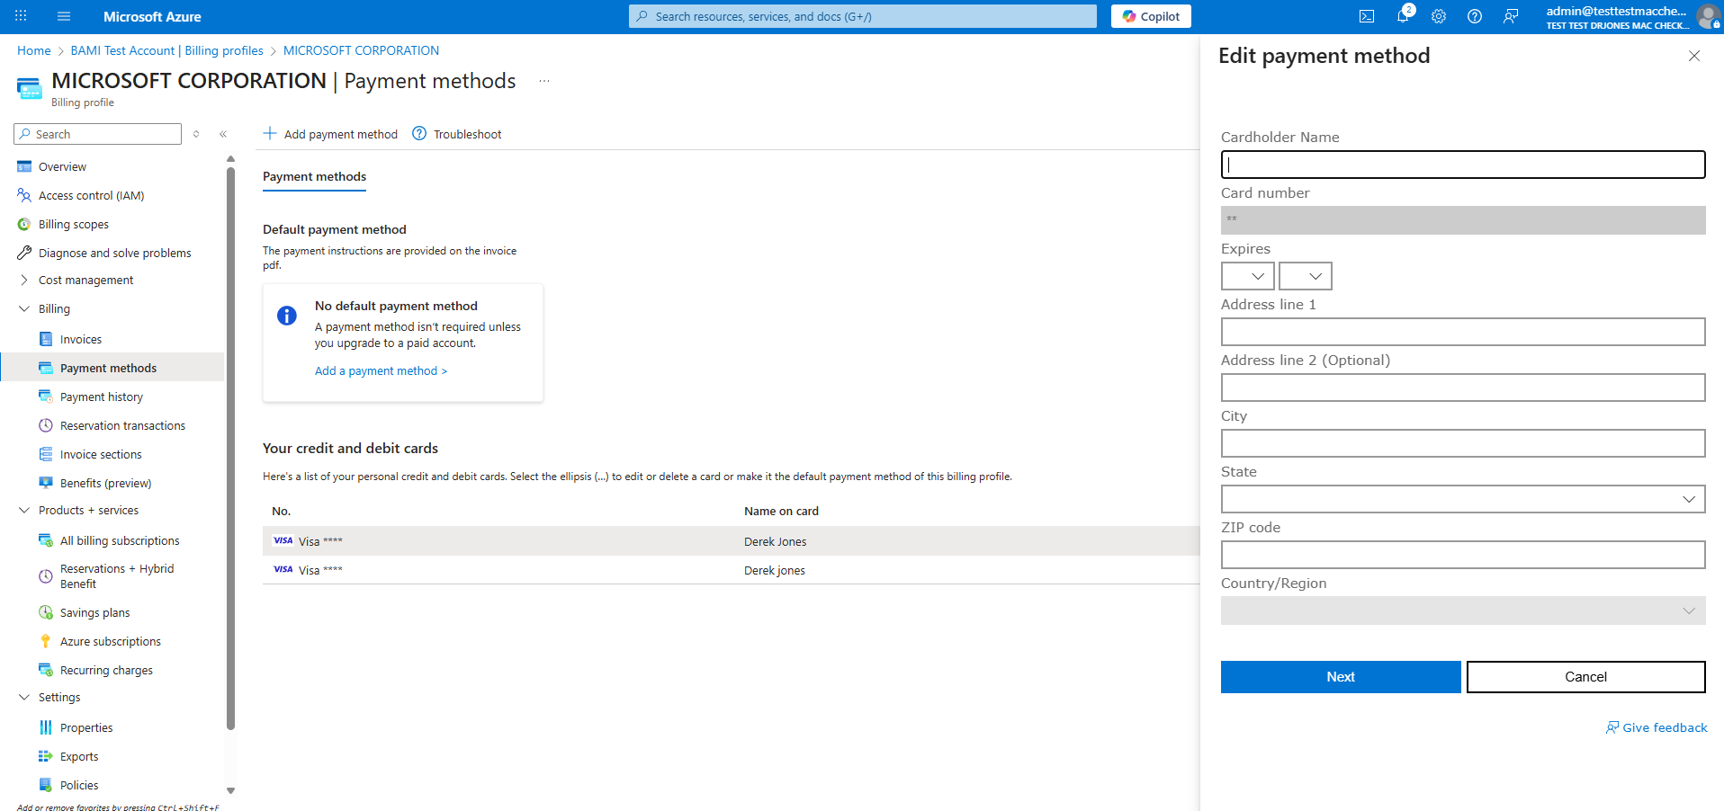The height and width of the screenshot is (811, 1724).
Task: Click the Diagnose and solve problems wrench icon
Action: point(24,253)
